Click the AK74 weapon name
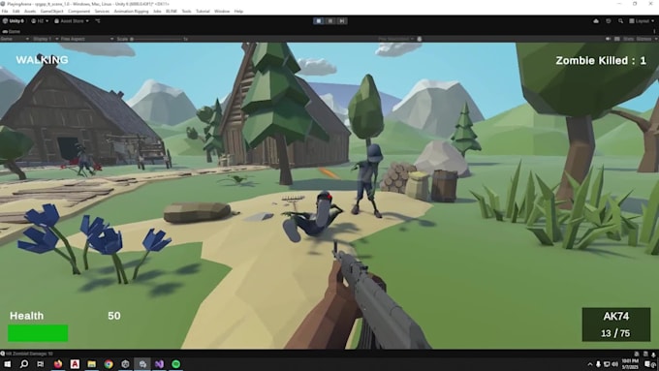This screenshot has height=371, width=659. (x=616, y=317)
